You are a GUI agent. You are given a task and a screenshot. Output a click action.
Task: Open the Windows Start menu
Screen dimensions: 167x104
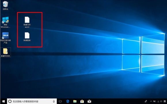tap(3, 101)
